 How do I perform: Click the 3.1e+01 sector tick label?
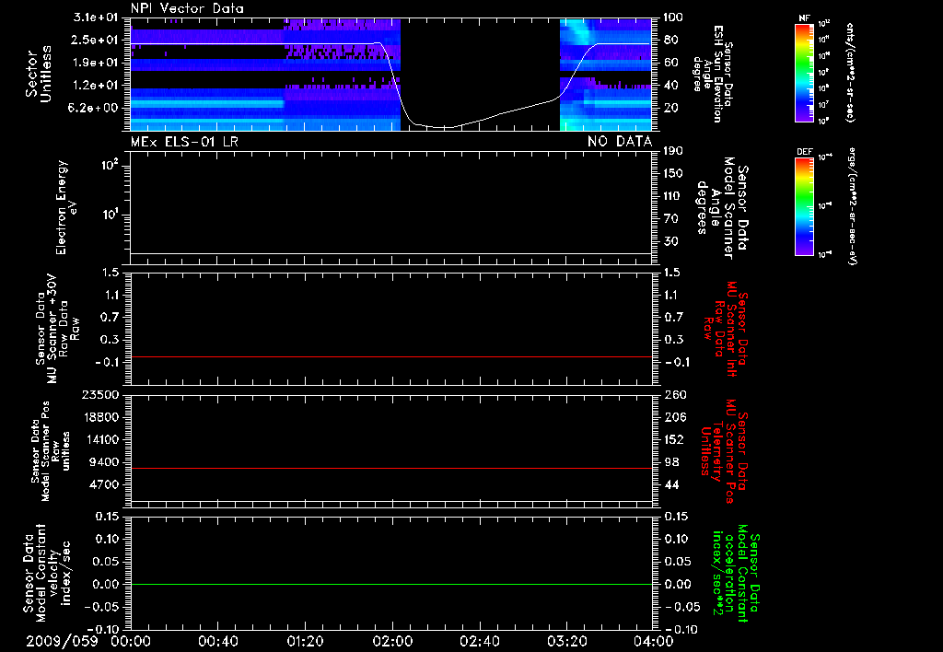[96, 17]
